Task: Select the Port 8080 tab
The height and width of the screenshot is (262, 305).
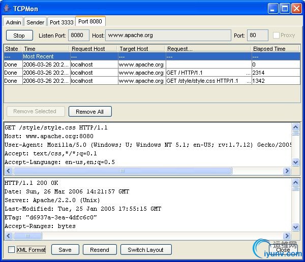Action: click(x=90, y=21)
